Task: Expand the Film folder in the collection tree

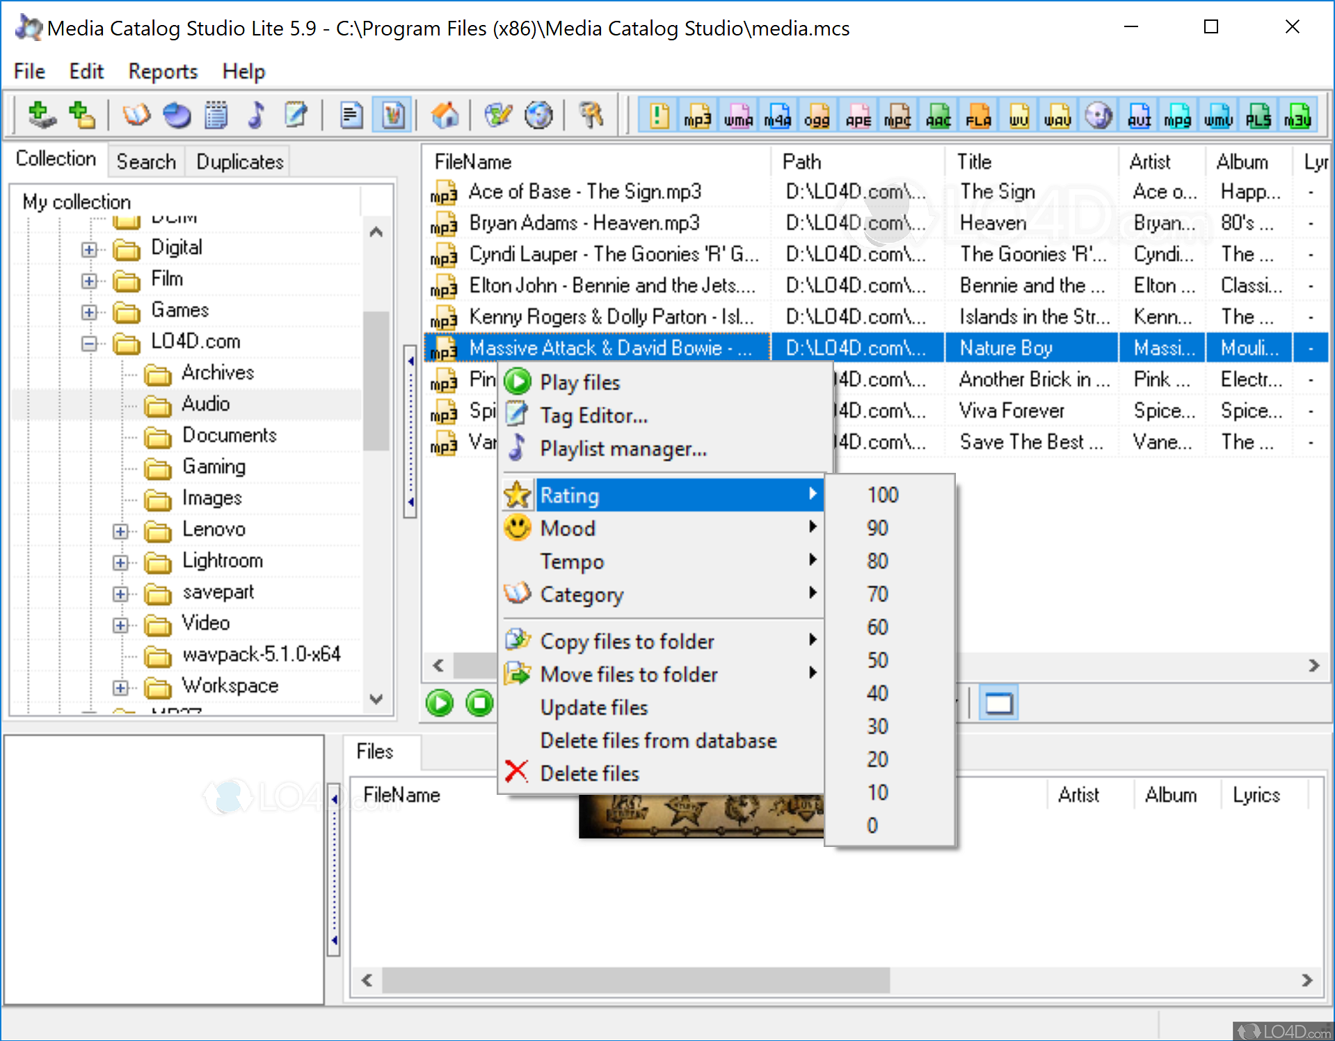Action: point(89,281)
